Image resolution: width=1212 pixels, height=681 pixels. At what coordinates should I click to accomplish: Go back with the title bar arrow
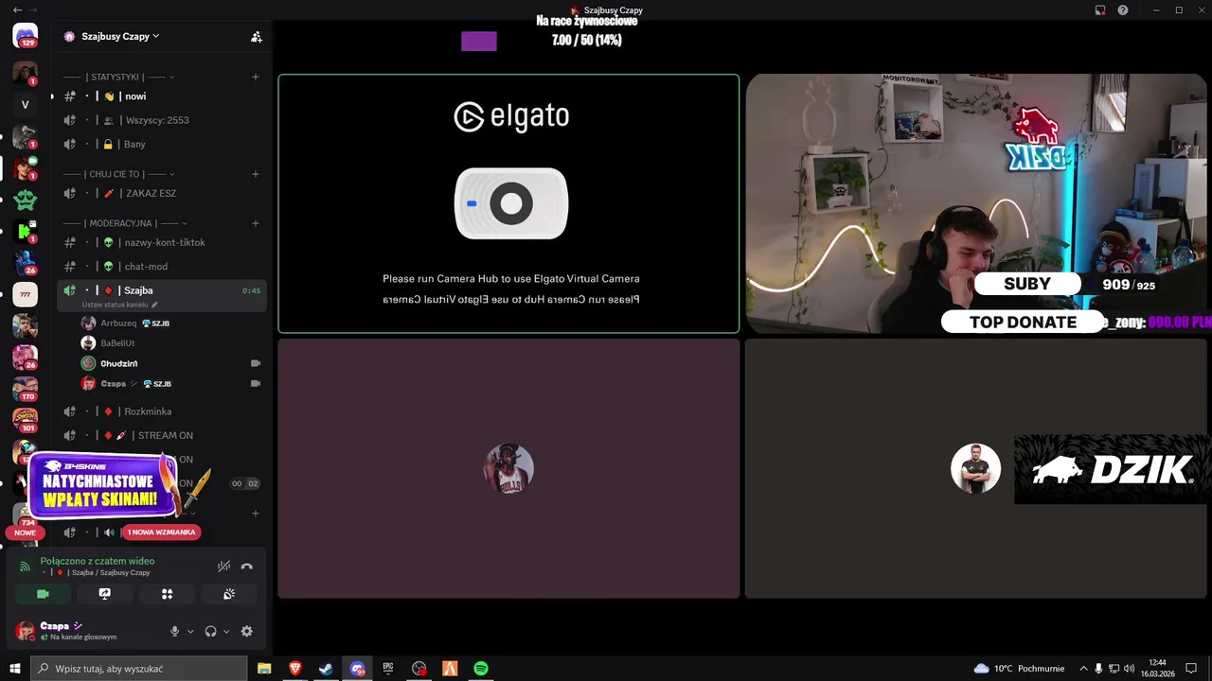[17, 9]
